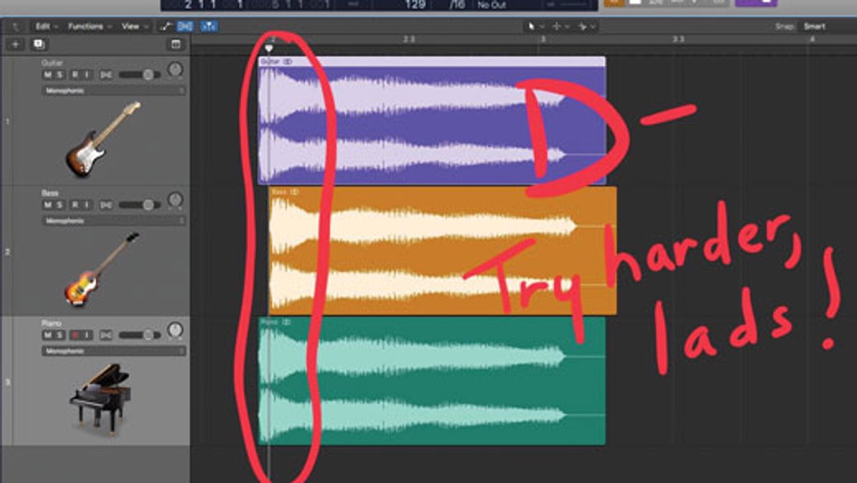Mute the Guitar track
The height and width of the screenshot is (483, 857).
[x=48, y=74]
